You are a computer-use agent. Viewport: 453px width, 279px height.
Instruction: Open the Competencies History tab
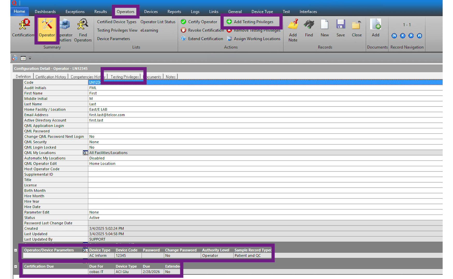coord(87,77)
